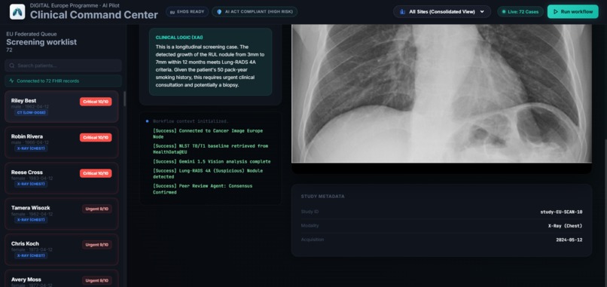
Task: Click the sites building icon beside All Sites
Action: pos(402,11)
